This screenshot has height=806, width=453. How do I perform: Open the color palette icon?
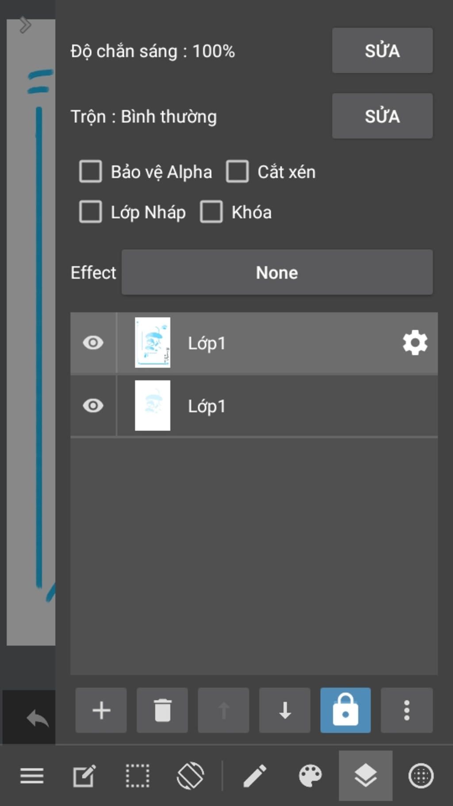point(311,775)
